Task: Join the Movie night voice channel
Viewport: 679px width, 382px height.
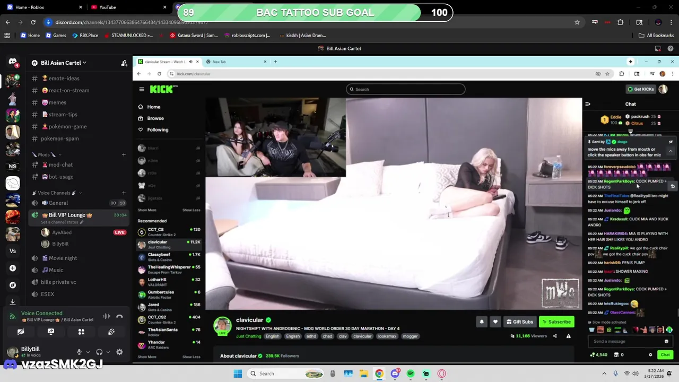Action: (x=80, y=258)
